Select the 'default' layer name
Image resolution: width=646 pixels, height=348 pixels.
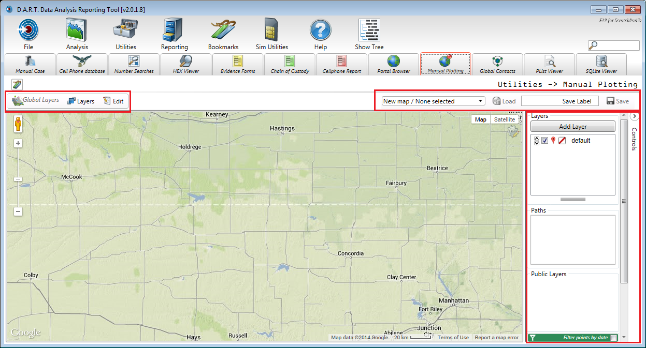tap(581, 141)
